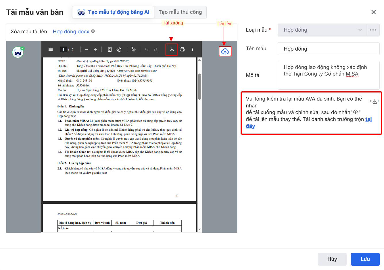Viewport: 384px width, 270px height.
Task: Remove the uploaded Hợp đồng.docx file
Action: coord(93,31)
